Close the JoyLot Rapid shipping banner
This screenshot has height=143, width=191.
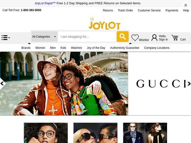click(x=185, y=5)
